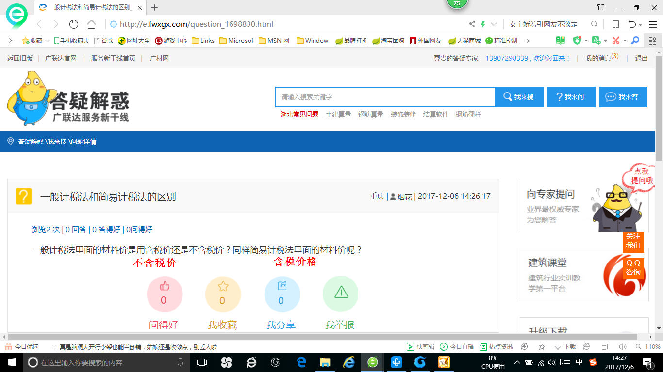Open the 谷歌 bookmark
The height and width of the screenshot is (372, 663).
[103, 41]
